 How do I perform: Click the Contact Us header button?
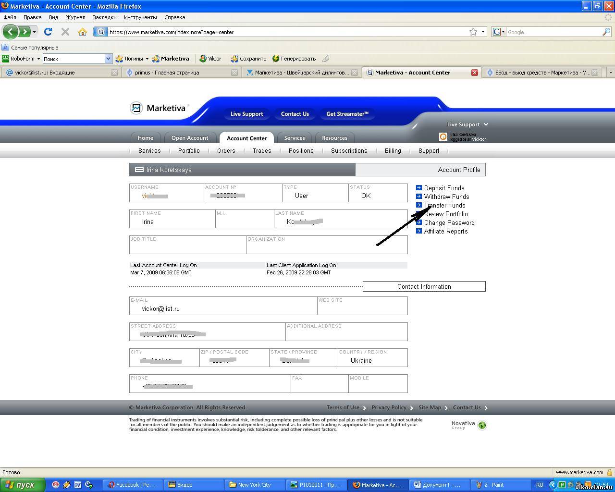click(x=295, y=114)
